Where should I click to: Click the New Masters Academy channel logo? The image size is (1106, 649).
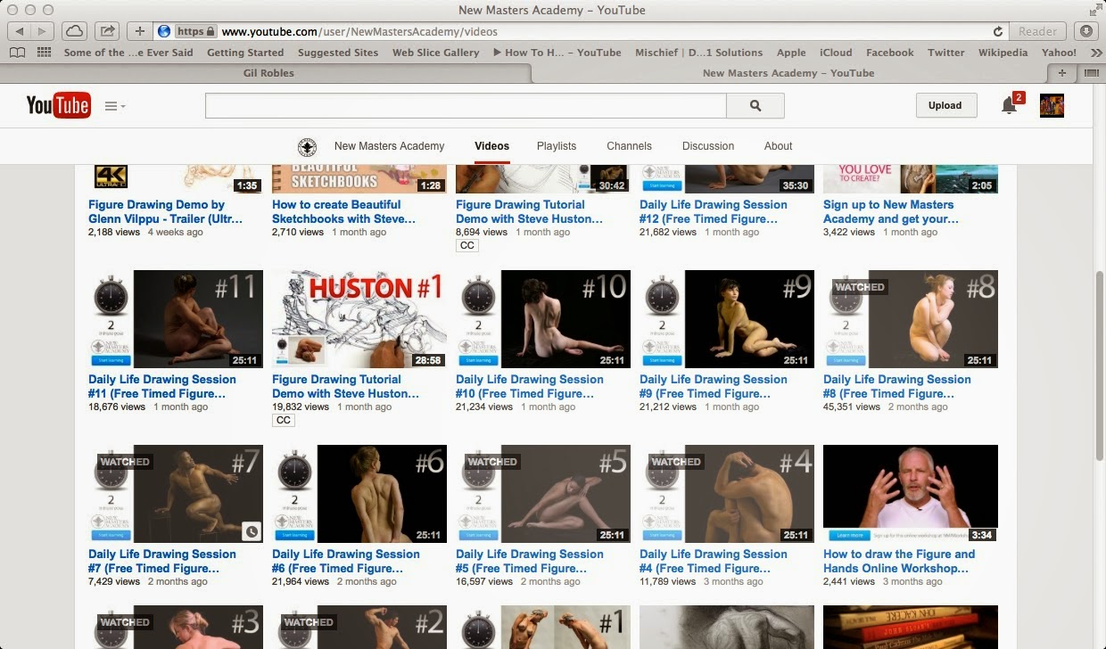point(307,146)
